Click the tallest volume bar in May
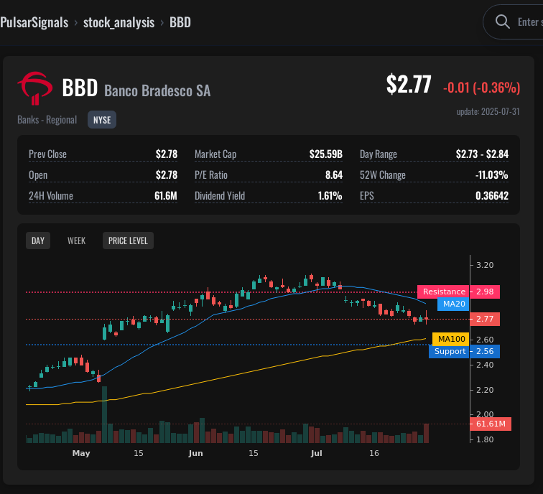Screen dimensions: 543x494 click(105, 415)
